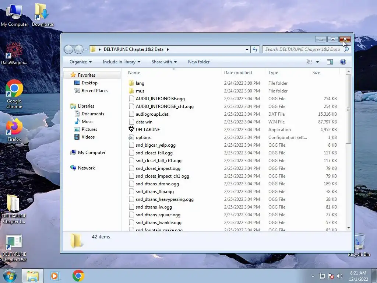This screenshot has width=377, height=283.
Task: Select Libraries in navigation pane
Action: click(82, 106)
